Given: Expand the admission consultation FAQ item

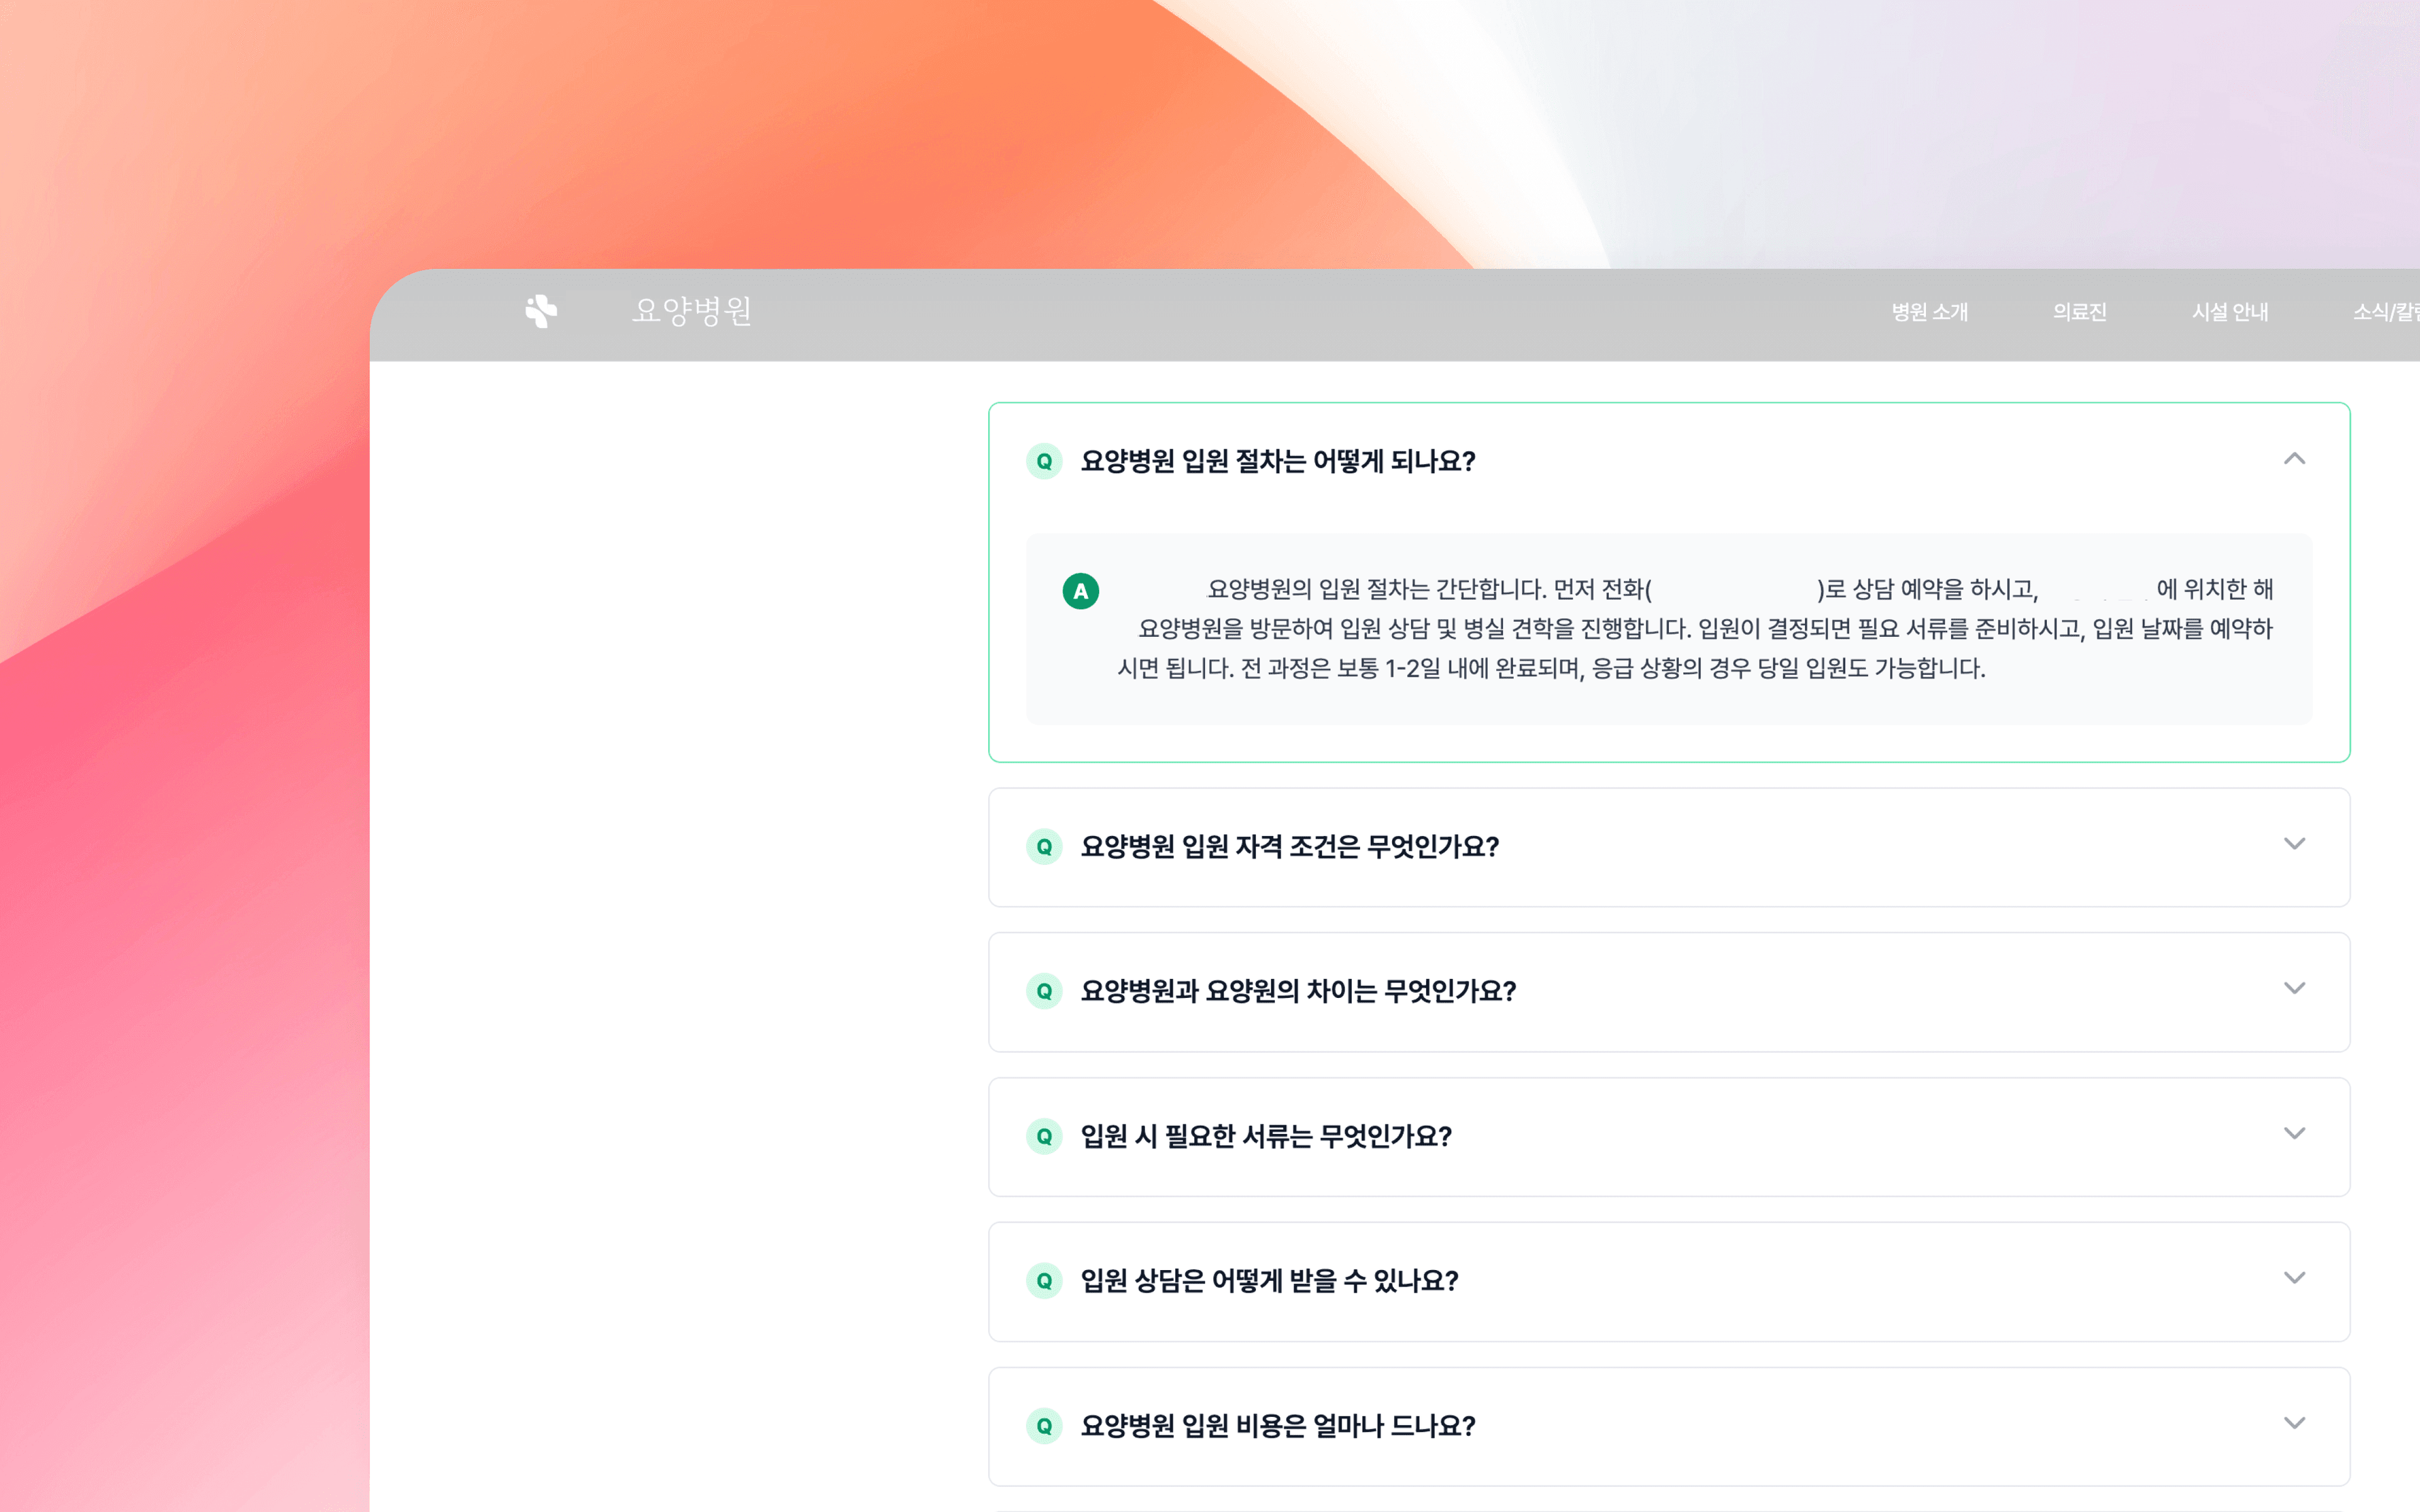Looking at the screenshot, I should tap(2296, 1279).
